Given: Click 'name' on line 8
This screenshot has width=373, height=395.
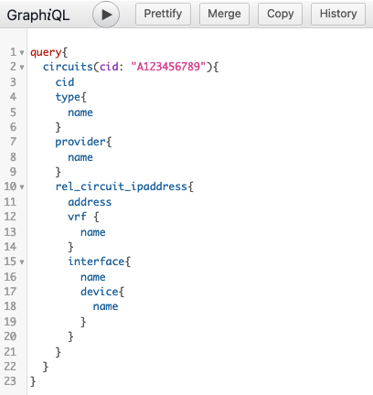Looking at the screenshot, I should pyautogui.click(x=80, y=157).
